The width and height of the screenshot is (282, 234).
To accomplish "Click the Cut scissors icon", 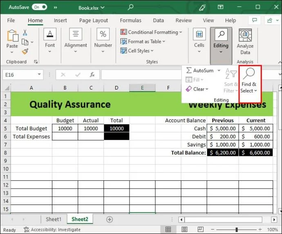I will click(25, 33).
